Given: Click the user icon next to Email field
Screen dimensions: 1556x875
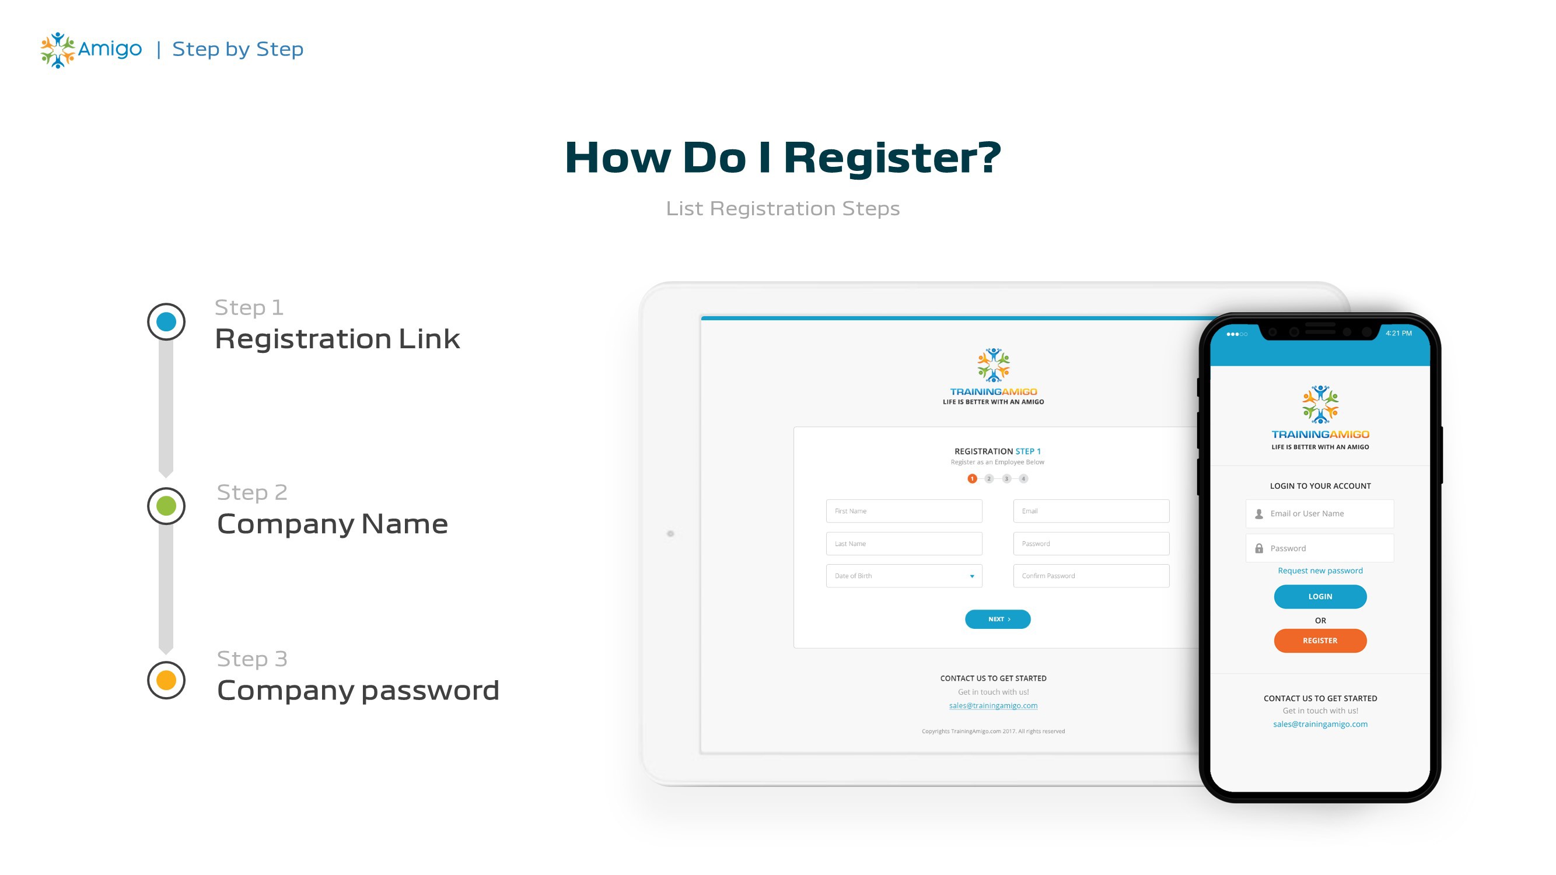Looking at the screenshot, I should click(x=1259, y=513).
